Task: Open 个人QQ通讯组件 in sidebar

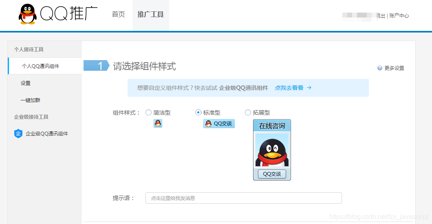Action: [45, 66]
